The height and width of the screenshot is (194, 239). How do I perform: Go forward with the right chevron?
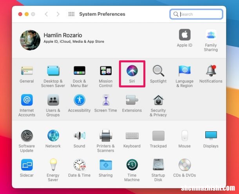pyautogui.click(x=58, y=14)
